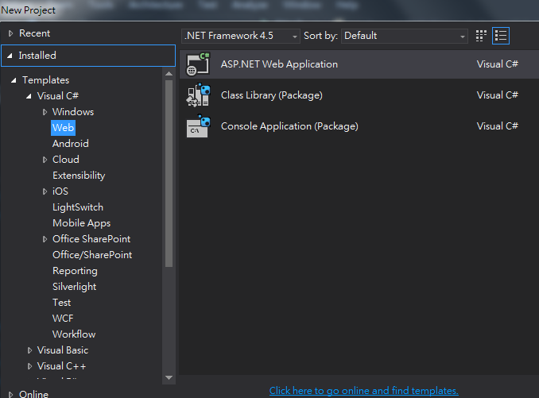Expand the iOS node arrow

pyautogui.click(x=45, y=191)
